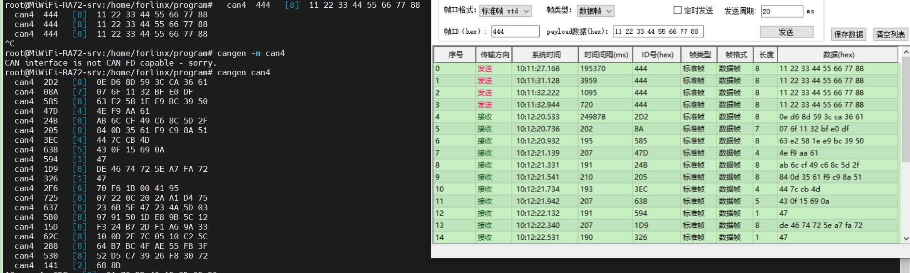
Task: Click terminal line with ID 5B0
Action: tap(111, 217)
